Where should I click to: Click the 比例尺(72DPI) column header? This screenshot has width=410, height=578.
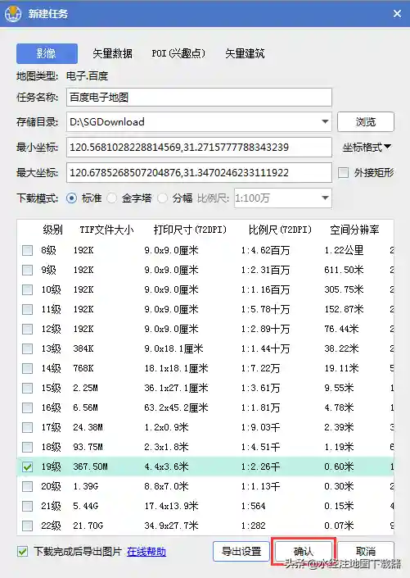click(280, 230)
